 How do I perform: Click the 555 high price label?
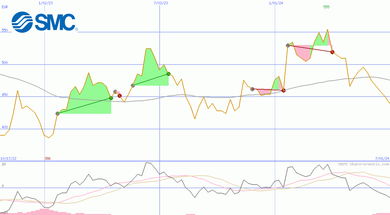pos(326,7)
